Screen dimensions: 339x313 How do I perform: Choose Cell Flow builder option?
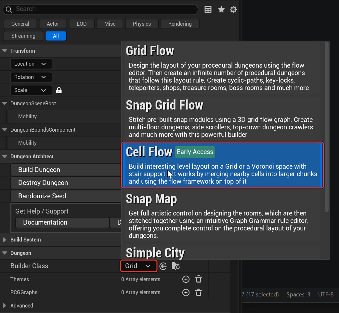coord(222,165)
